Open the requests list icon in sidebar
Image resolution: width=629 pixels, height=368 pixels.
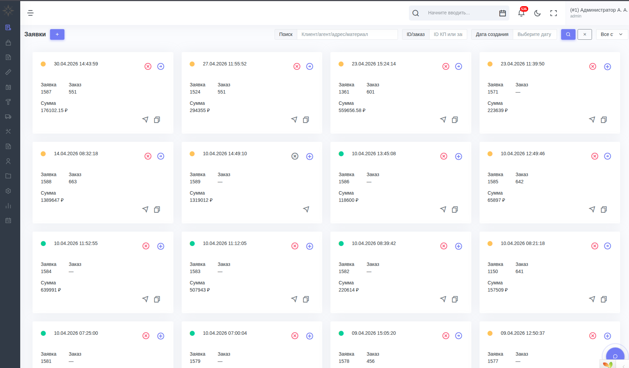pyautogui.click(x=8, y=27)
